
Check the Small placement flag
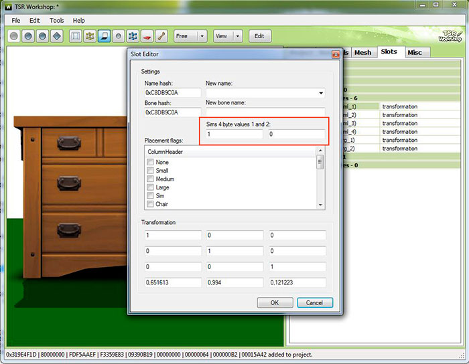click(150, 171)
